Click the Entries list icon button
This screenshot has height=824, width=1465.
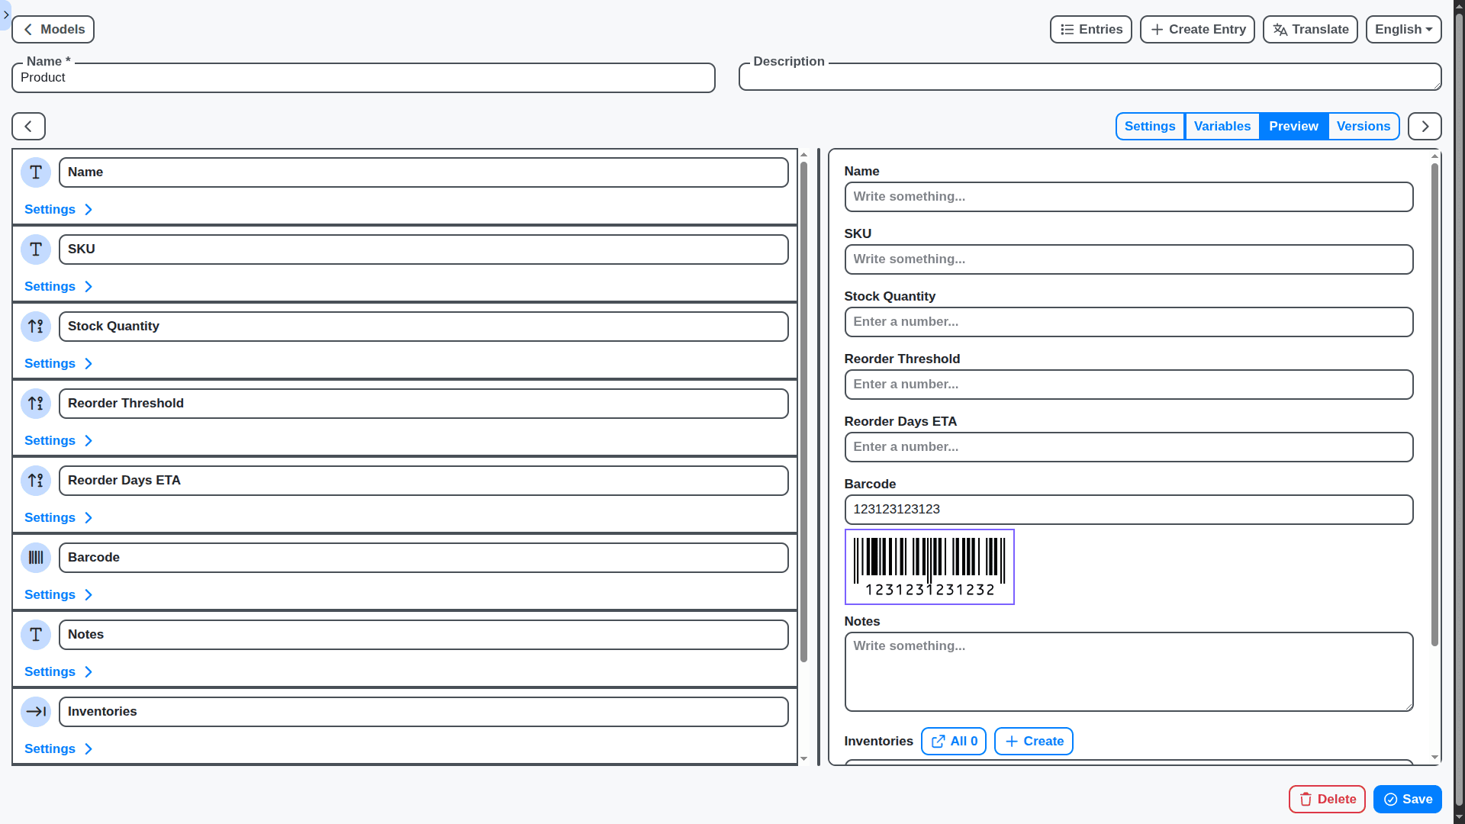pyautogui.click(x=1090, y=29)
